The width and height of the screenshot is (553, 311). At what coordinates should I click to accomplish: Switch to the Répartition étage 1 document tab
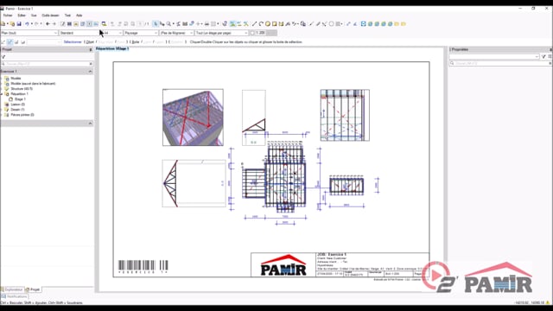[112, 48]
